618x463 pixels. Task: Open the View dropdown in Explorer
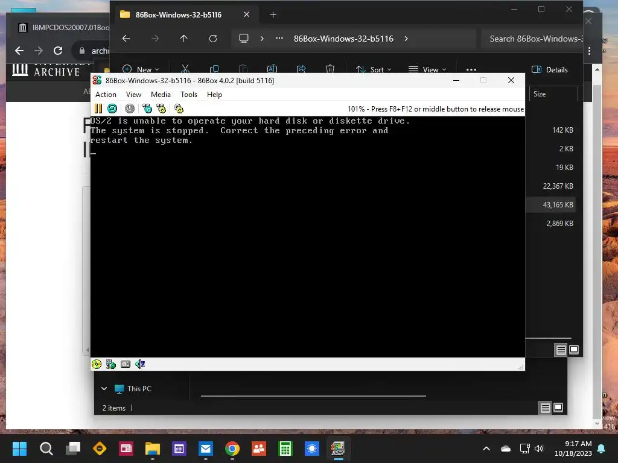pyautogui.click(x=428, y=69)
